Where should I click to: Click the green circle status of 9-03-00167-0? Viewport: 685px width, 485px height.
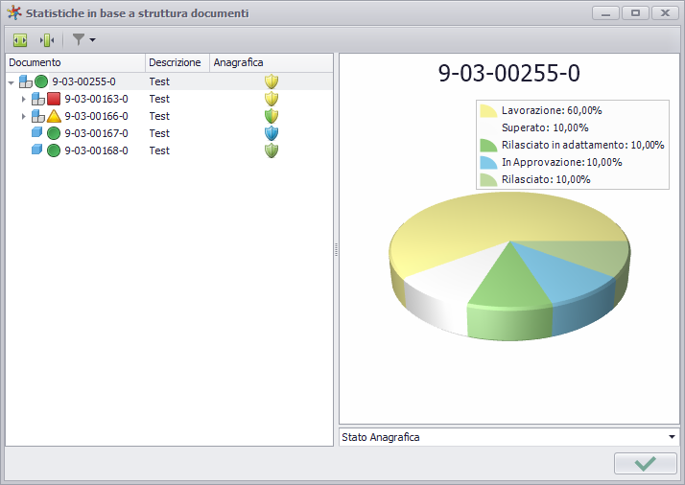54,133
